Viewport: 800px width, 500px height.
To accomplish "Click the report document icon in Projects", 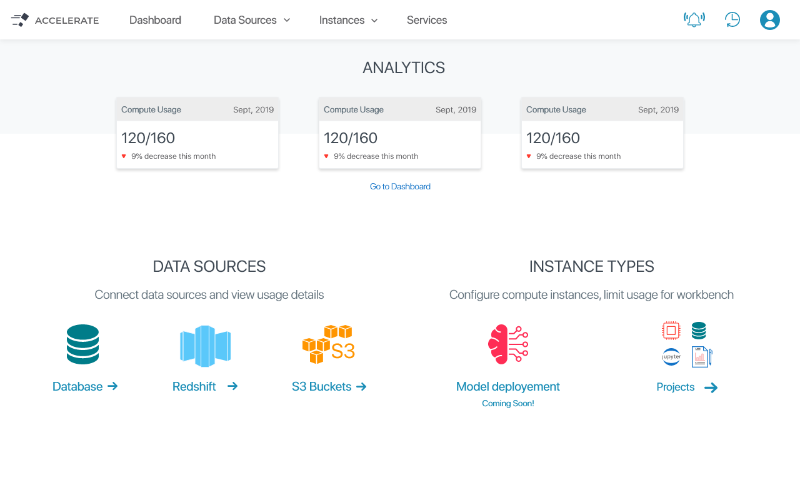I will click(x=702, y=357).
